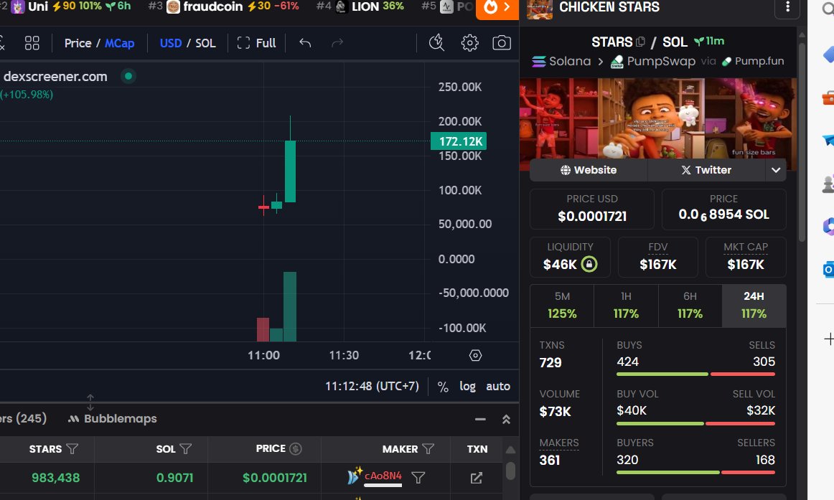This screenshot has width=834, height=500.
Task: Open the token Website button
Action: point(589,170)
